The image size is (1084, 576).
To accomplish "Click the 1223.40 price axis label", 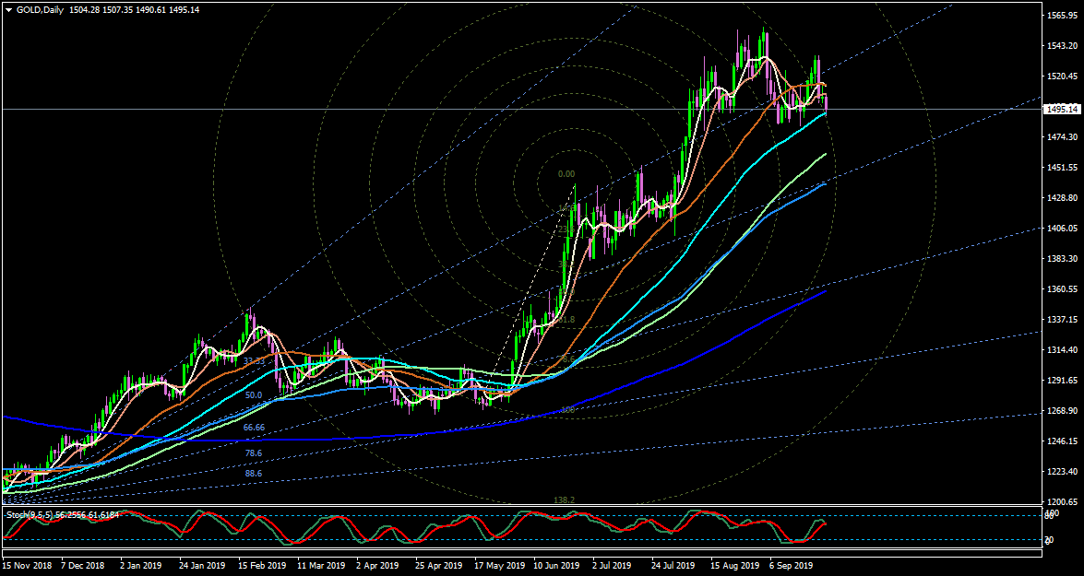I will tap(1063, 472).
